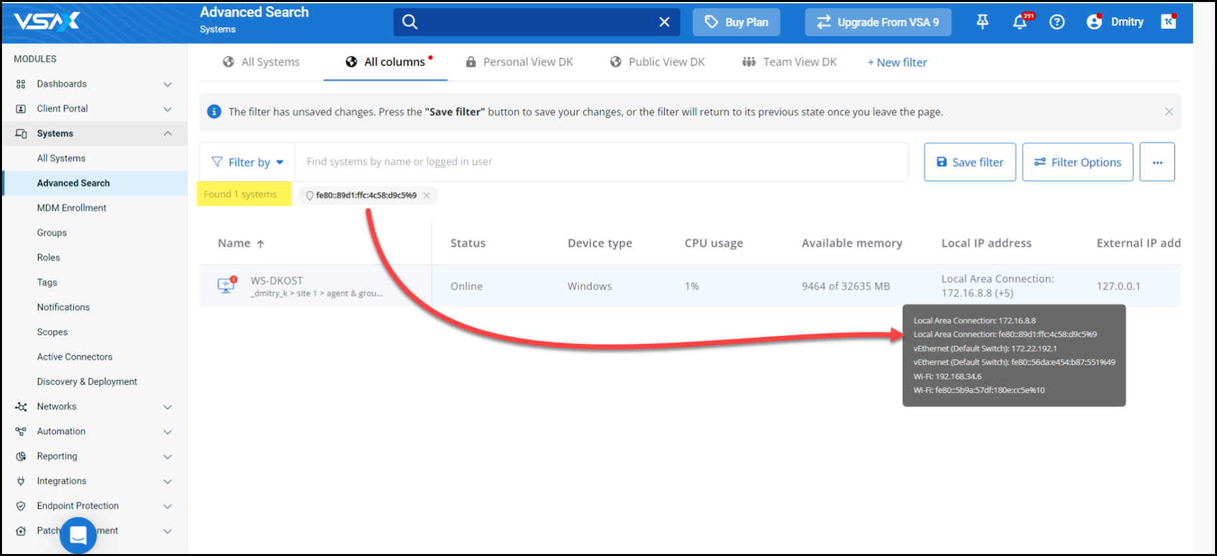The image size is (1217, 556).
Task: Click the Status column header
Action: click(468, 243)
